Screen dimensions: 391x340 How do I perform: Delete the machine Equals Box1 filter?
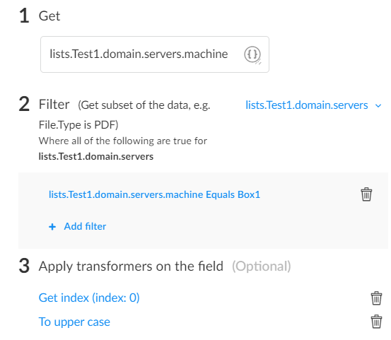[366, 194]
